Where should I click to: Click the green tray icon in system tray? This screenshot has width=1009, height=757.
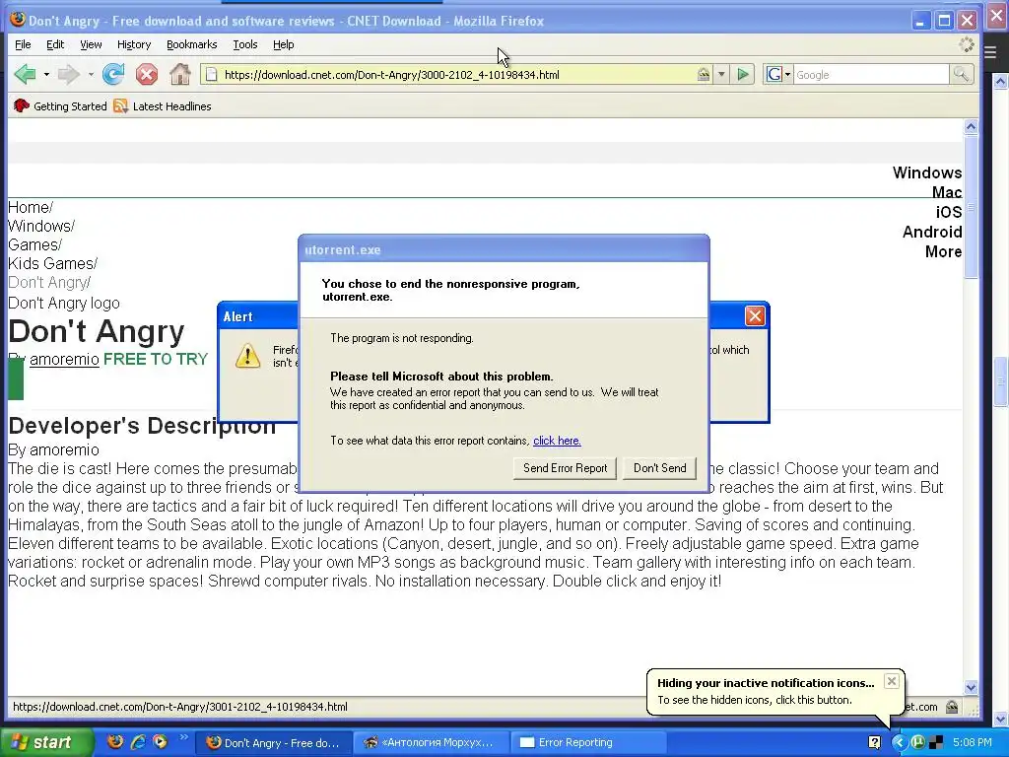pos(917,743)
